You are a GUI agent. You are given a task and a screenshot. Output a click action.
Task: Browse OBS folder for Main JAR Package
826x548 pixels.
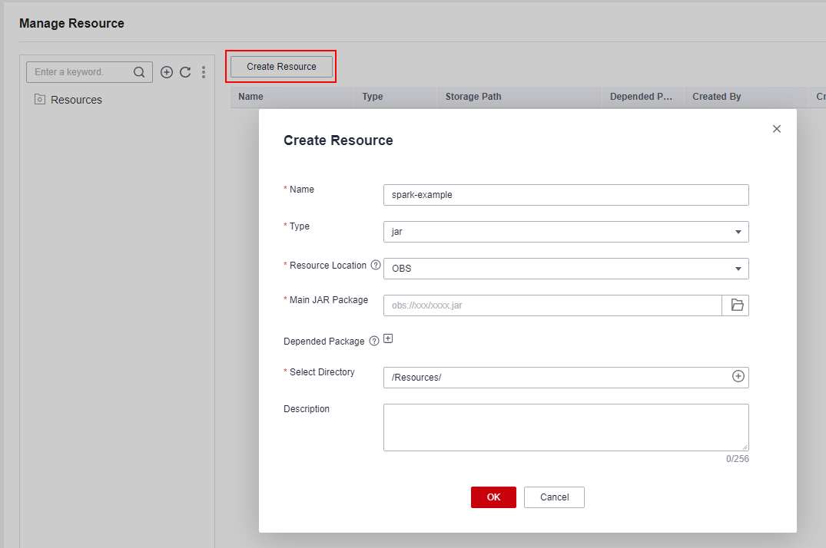[x=736, y=305]
